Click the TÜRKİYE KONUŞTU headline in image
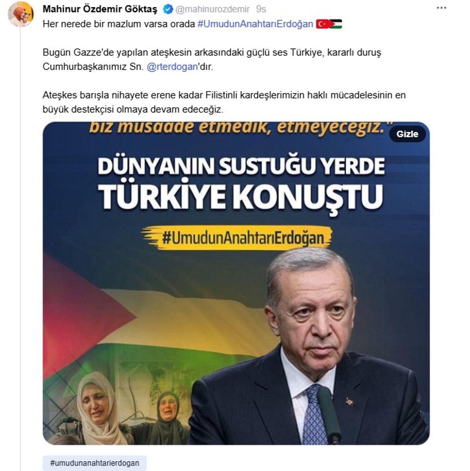Viewport: 470px width, 471px height. coord(240,196)
